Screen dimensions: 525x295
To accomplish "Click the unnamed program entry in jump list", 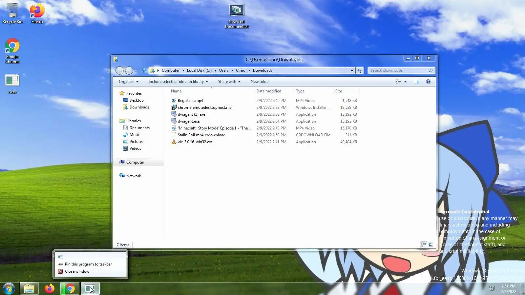I will pyautogui.click(x=90, y=257).
